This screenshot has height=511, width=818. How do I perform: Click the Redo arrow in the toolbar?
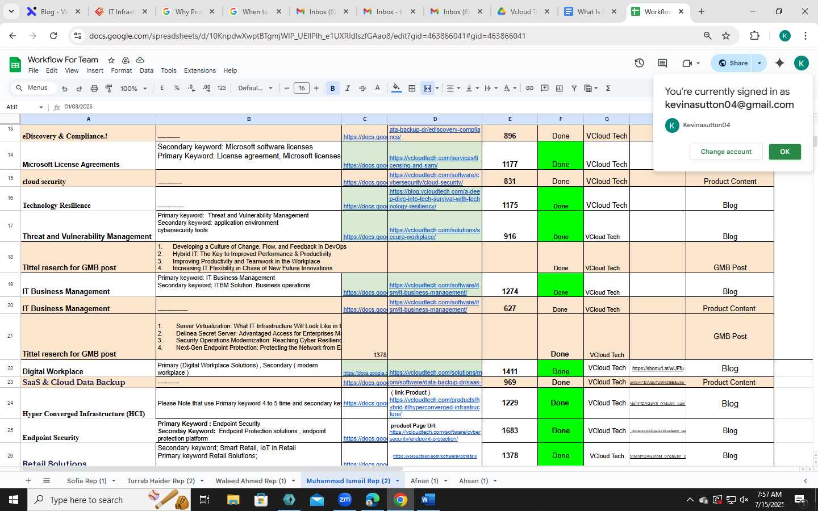[79, 89]
